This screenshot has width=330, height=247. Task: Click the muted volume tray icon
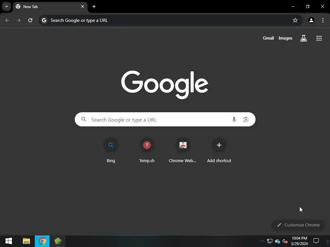pos(285,241)
